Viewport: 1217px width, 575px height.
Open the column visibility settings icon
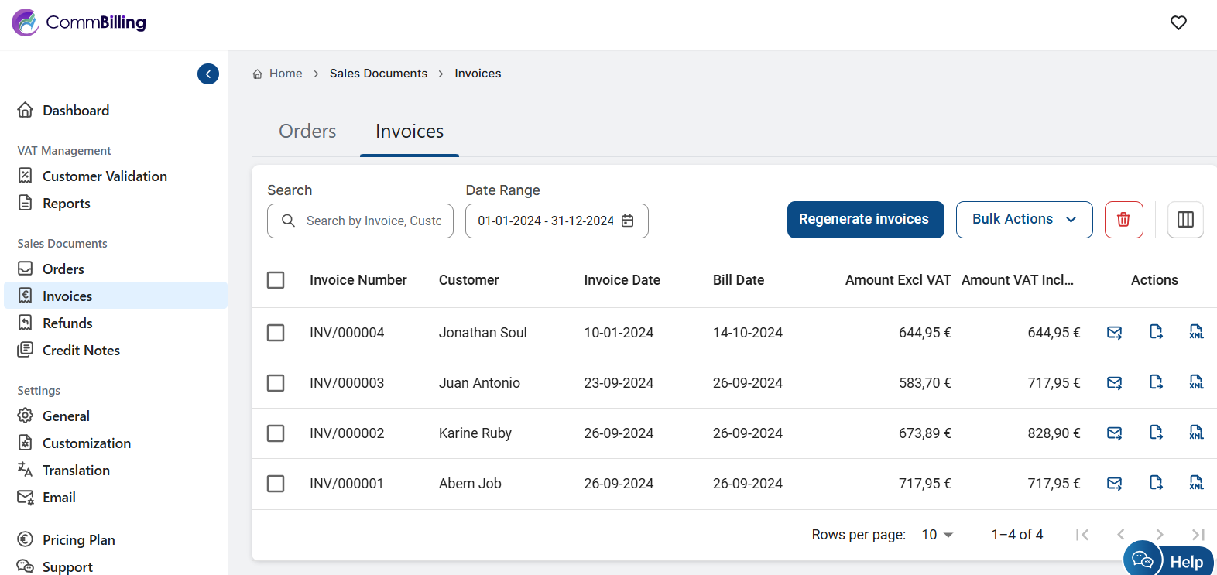pyautogui.click(x=1184, y=220)
